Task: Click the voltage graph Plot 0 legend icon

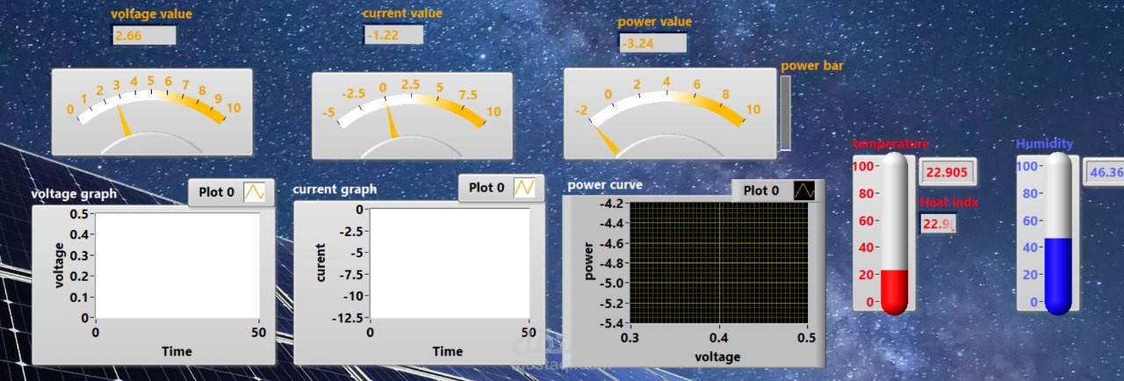Action: pos(256,191)
